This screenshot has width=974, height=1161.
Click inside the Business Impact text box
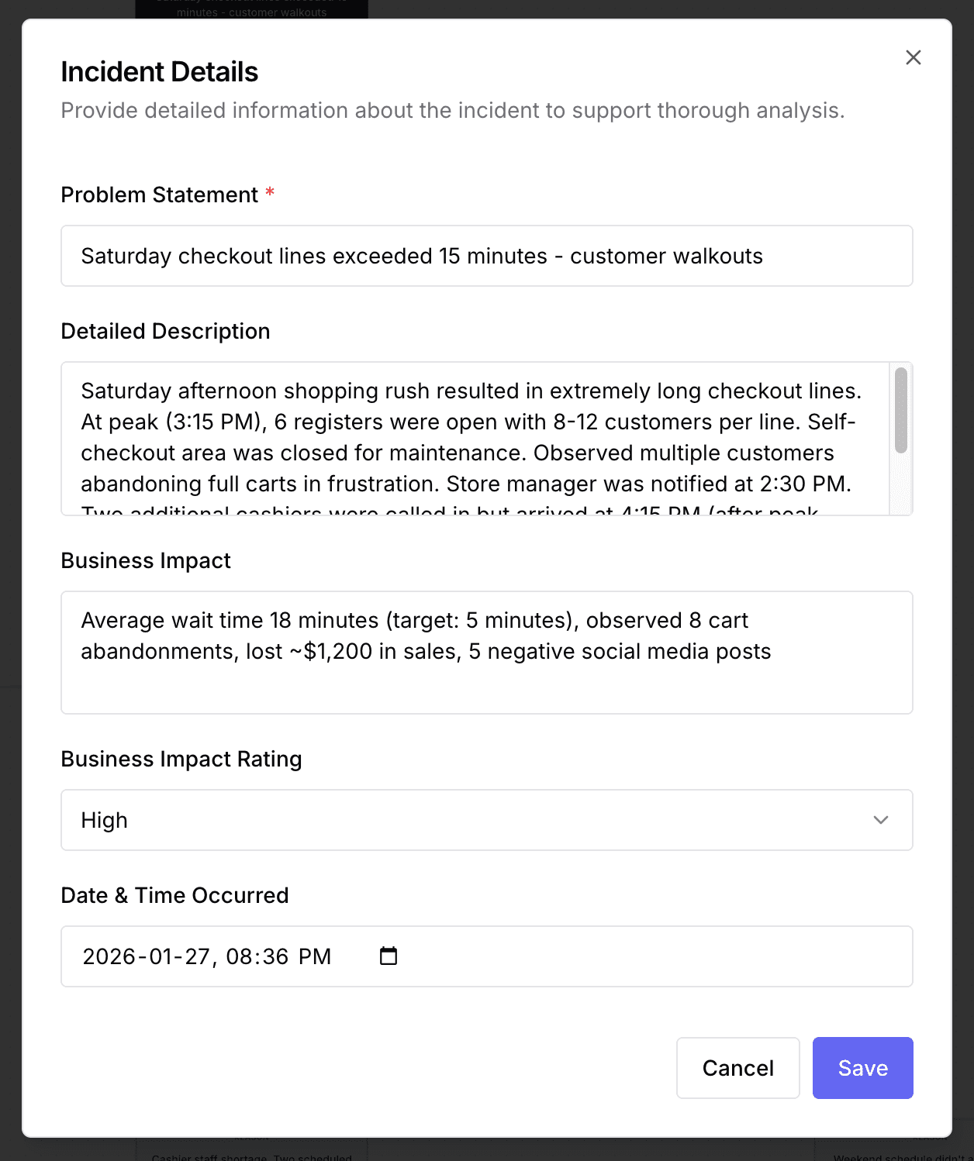click(x=487, y=651)
